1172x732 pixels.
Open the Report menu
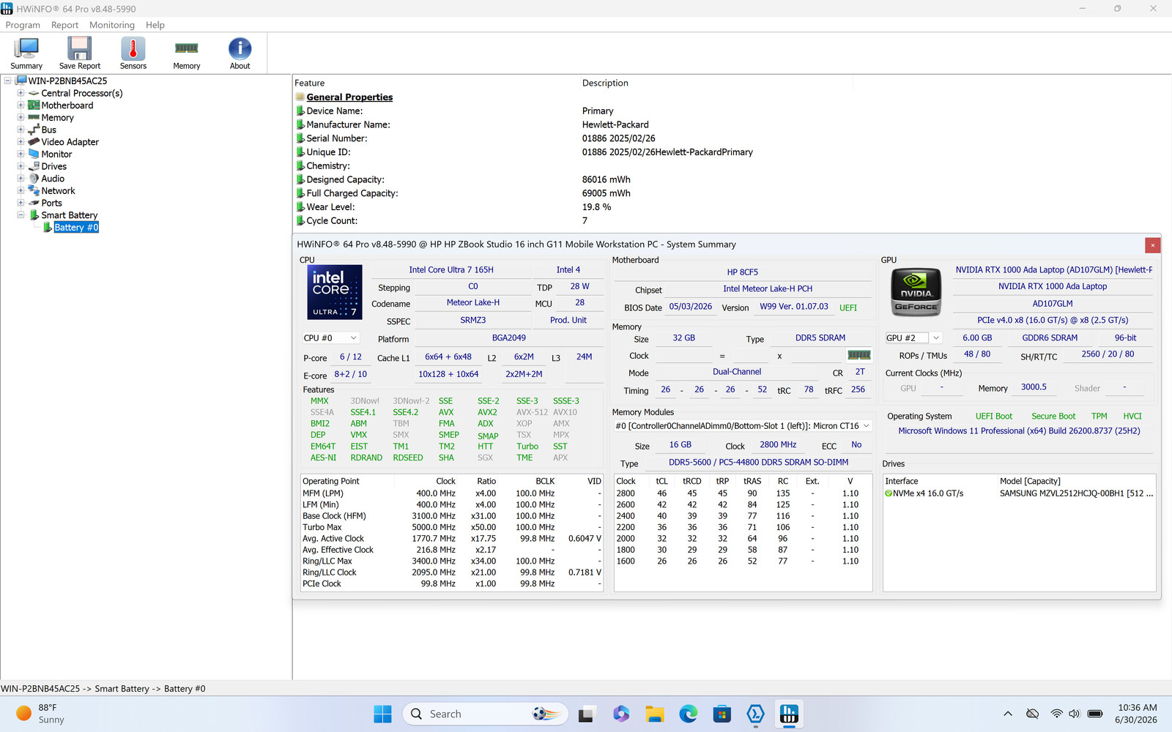64,25
